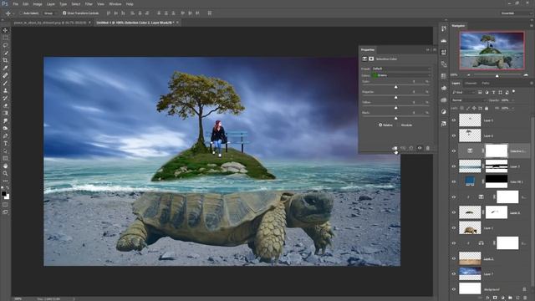Image resolution: width=535 pixels, height=301 pixels.
Task: Open the layer blend mode dropdown
Action: [469, 100]
